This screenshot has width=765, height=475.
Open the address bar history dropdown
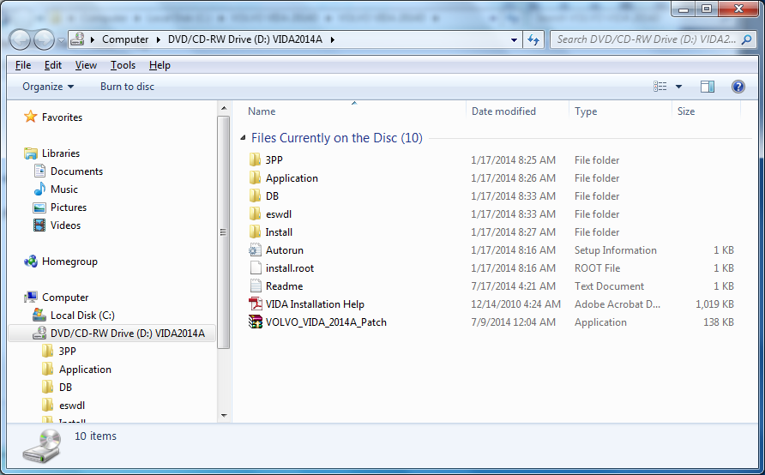[514, 40]
